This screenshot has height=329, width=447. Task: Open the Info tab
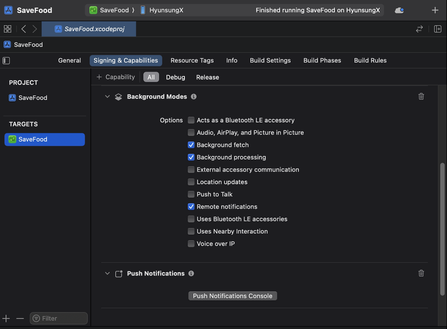click(x=232, y=61)
